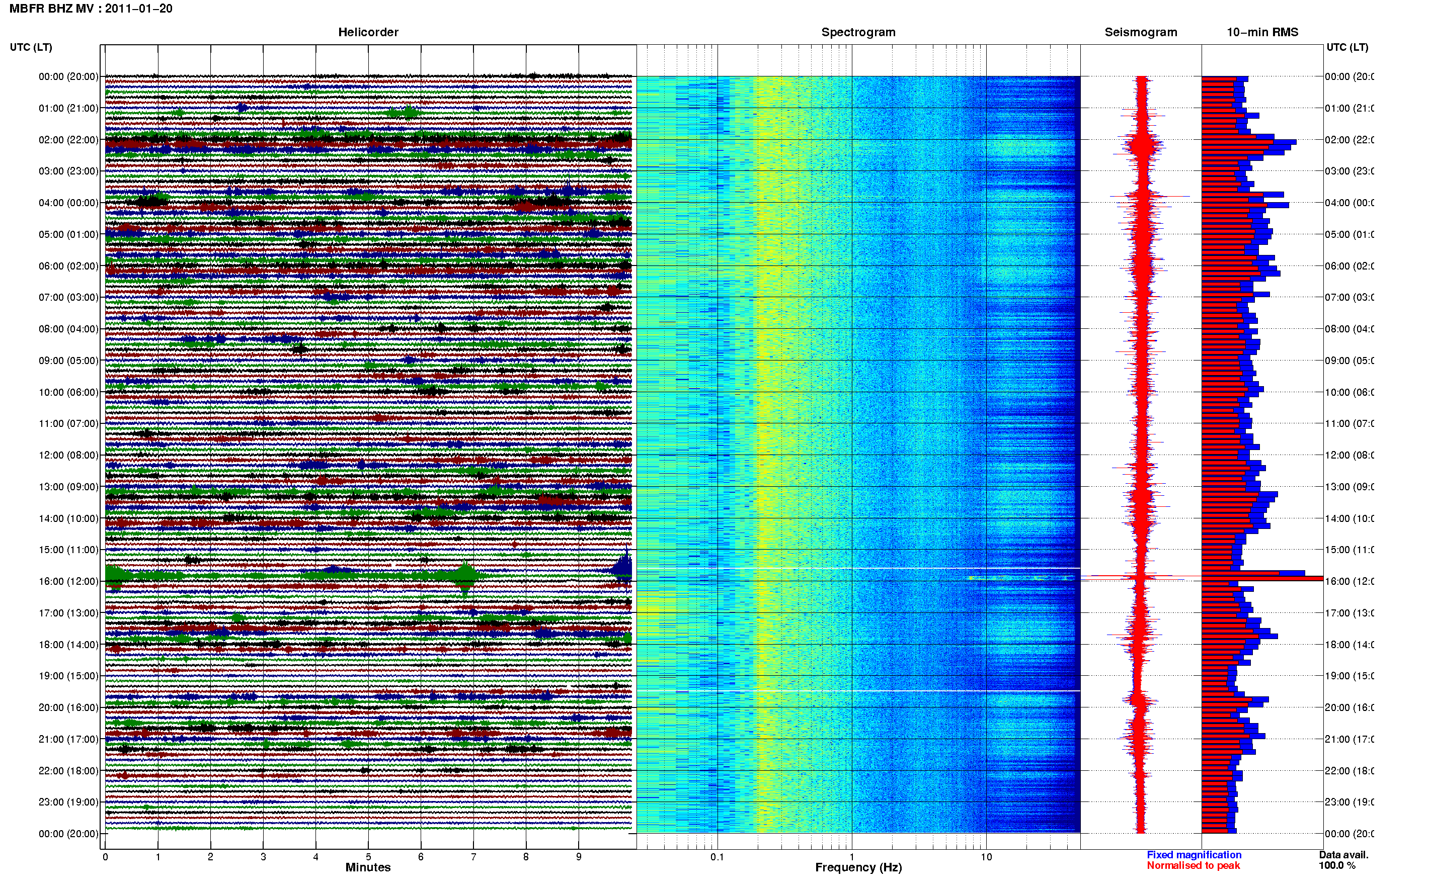Image resolution: width=1431 pixels, height=894 pixels.
Task: Click the '23:00 (19:00)' left time label
Action: [x=68, y=802]
